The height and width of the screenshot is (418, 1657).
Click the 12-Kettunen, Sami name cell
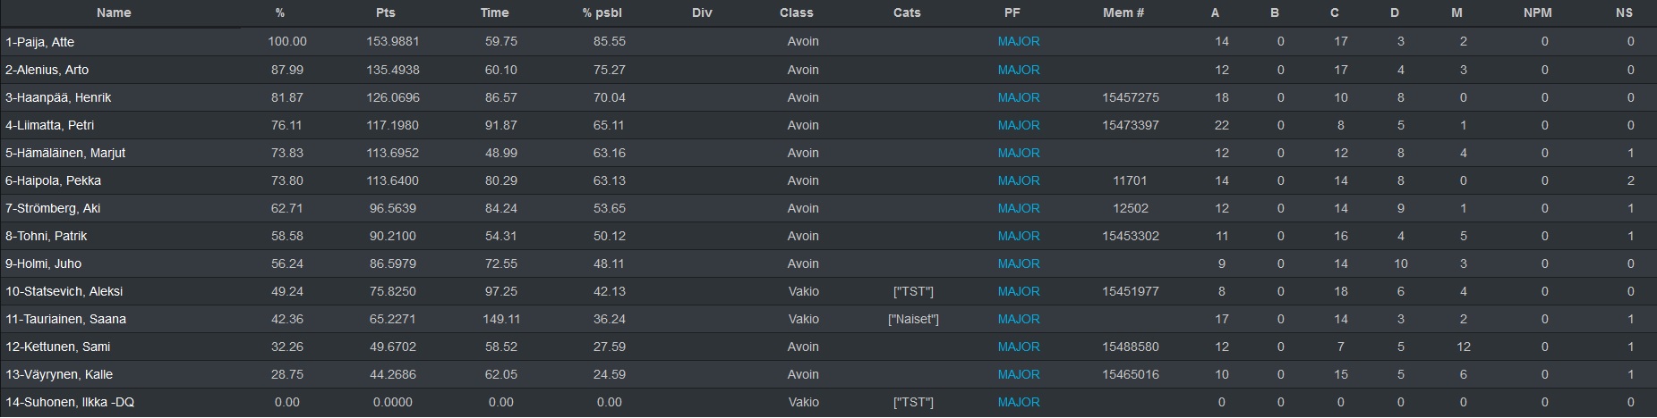[x=59, y=347]
